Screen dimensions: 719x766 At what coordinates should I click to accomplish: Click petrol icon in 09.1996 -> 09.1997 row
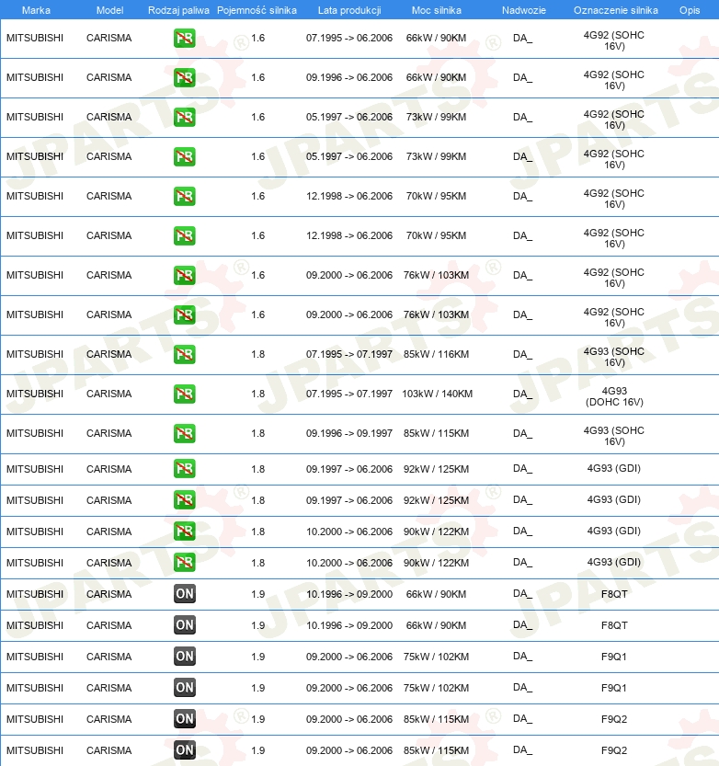pyautogui.click(x=185, y=434)
